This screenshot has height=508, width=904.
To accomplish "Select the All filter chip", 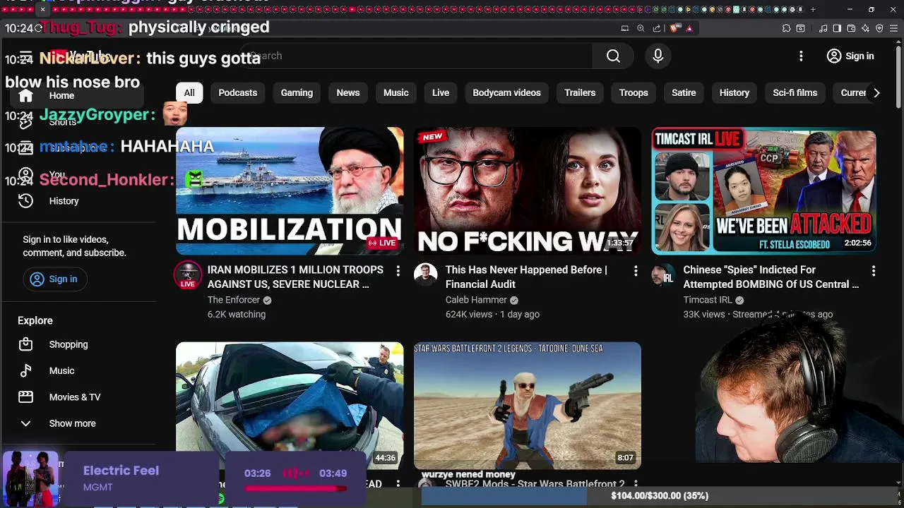I will [189, 93].
